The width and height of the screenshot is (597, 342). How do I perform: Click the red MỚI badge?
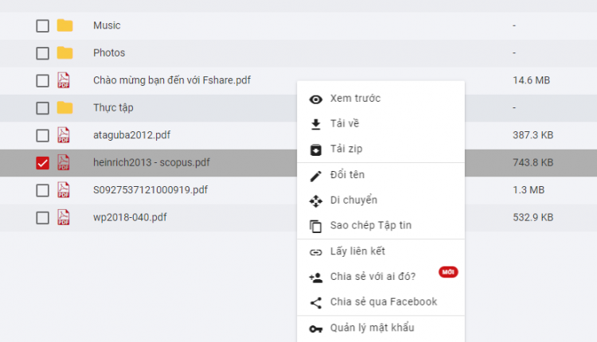pyautogui.click(x=448, y=272)
